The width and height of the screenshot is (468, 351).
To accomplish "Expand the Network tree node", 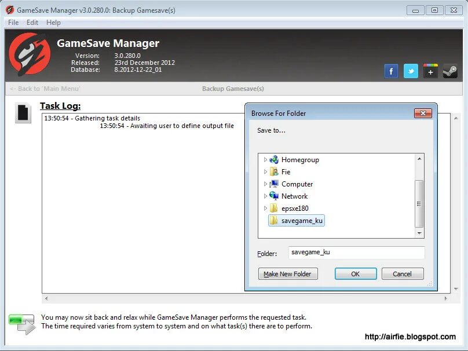I will click(266, 196).
